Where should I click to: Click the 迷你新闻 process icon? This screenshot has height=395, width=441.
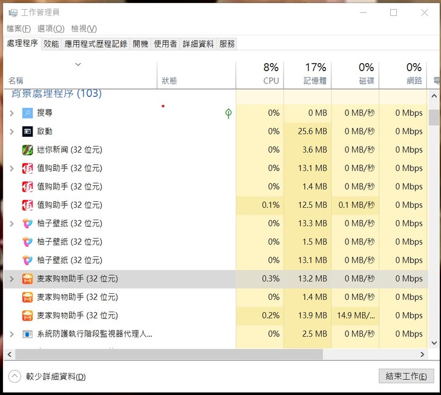point(28,150)
